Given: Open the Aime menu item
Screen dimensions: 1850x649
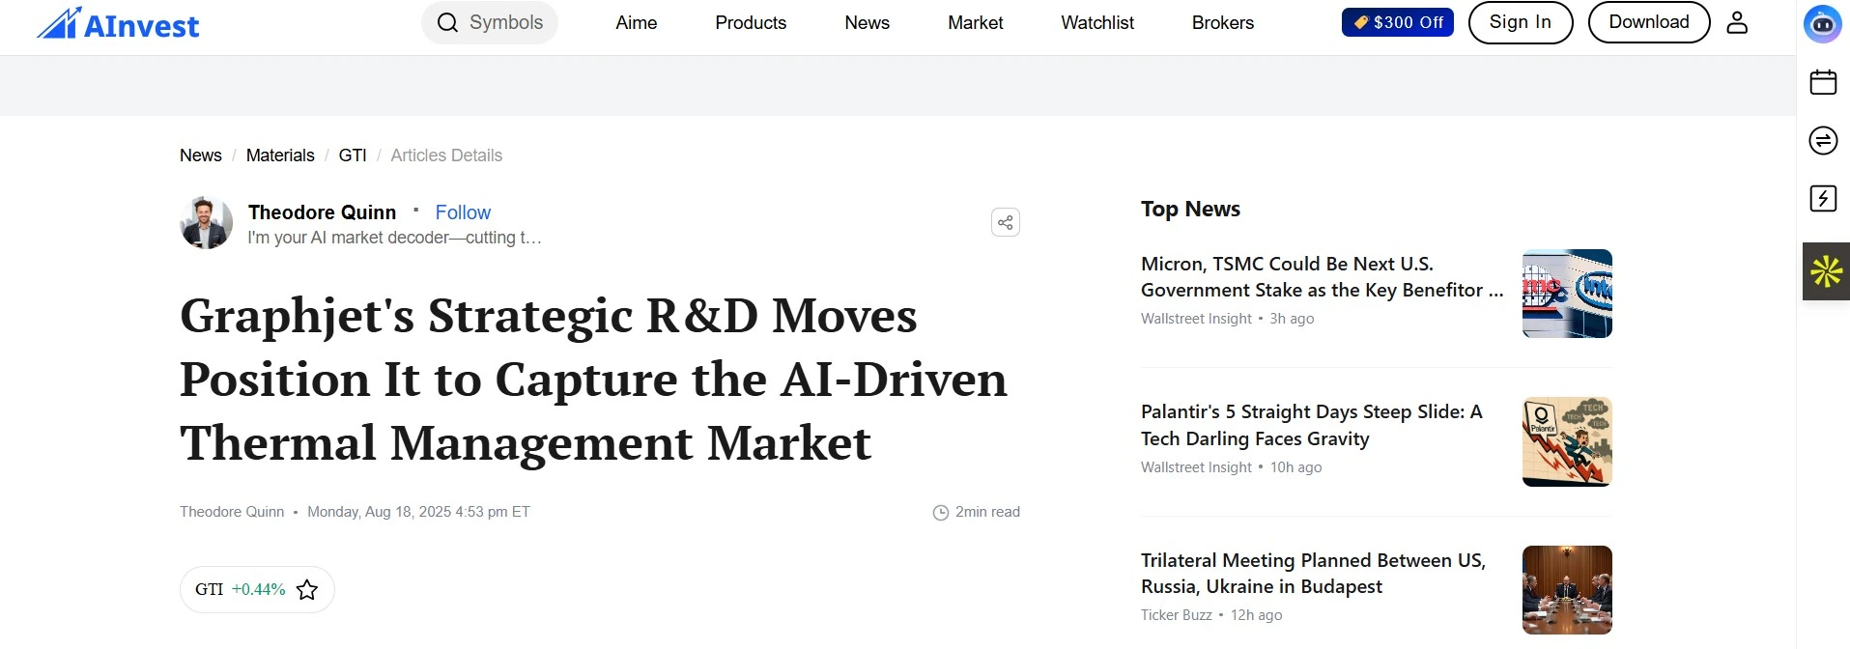Looking at the screenshot, I should pos(636,22).
